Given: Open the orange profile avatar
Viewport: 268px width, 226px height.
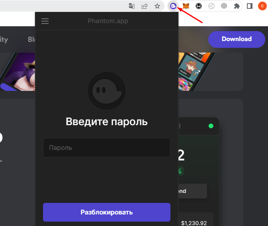Looking at the screenshot, I should click(262, 6).
